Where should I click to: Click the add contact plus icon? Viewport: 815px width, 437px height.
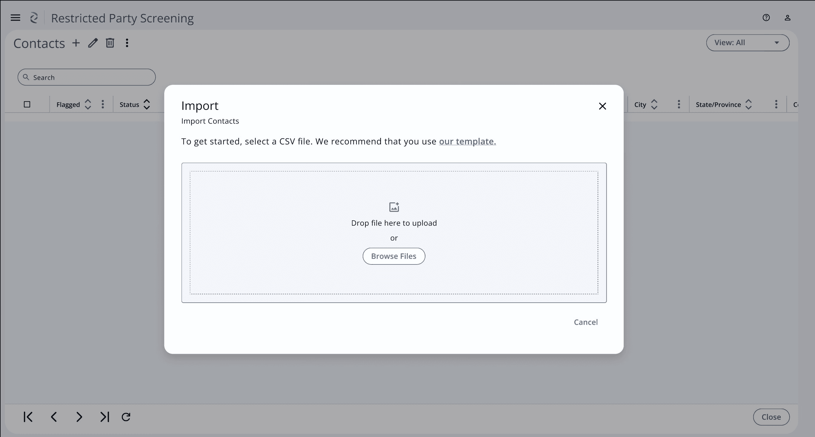76,43
